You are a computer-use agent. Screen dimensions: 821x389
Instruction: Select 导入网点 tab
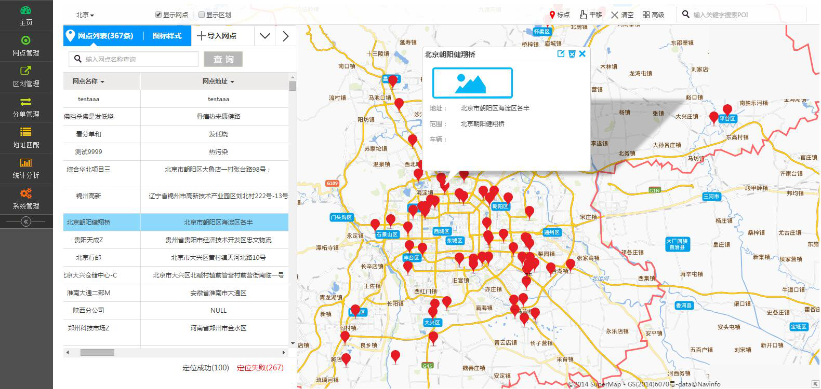click(217, 36)
